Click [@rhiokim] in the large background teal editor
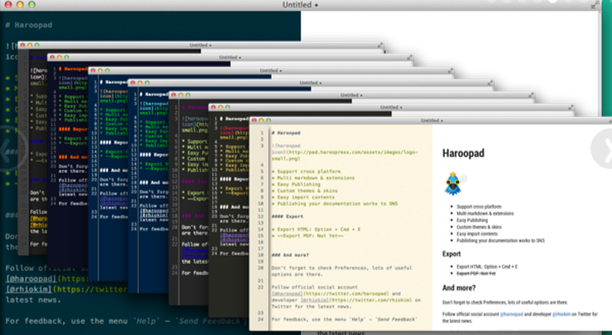The width and height of the screenshot is (612, 335). 29,289
